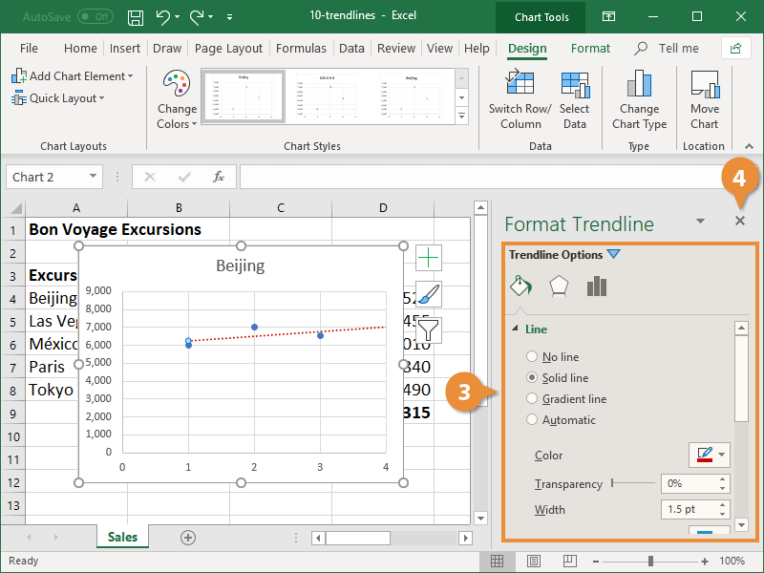Click the Chart Elements plus button
Image resolution: width=764 pixels, height=573 pixels.
click(x=430, y=257)
